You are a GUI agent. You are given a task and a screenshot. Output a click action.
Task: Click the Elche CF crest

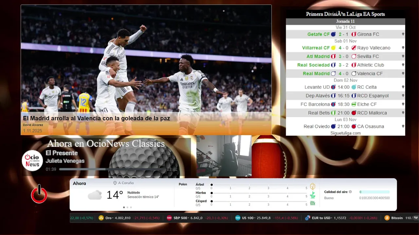354,104
